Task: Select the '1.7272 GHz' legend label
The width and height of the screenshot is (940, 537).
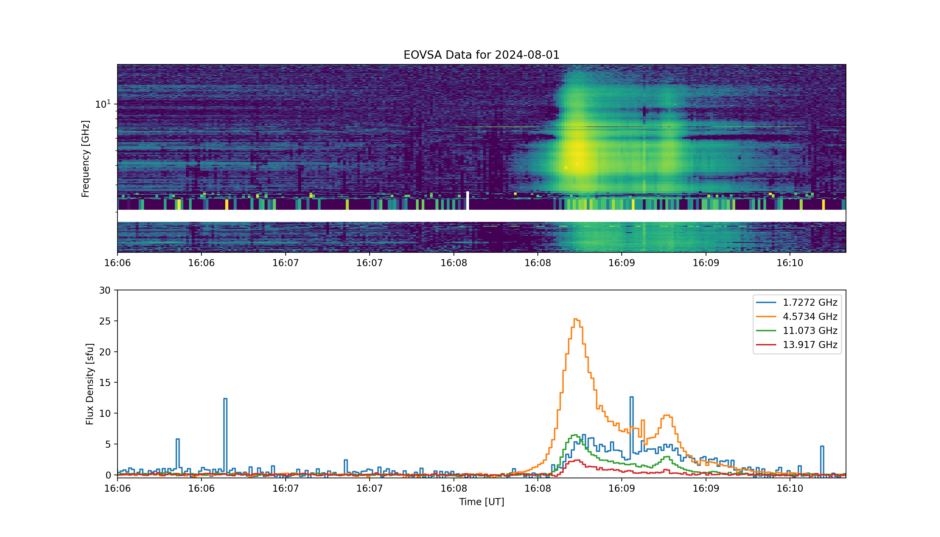Action: click(810, 302)
